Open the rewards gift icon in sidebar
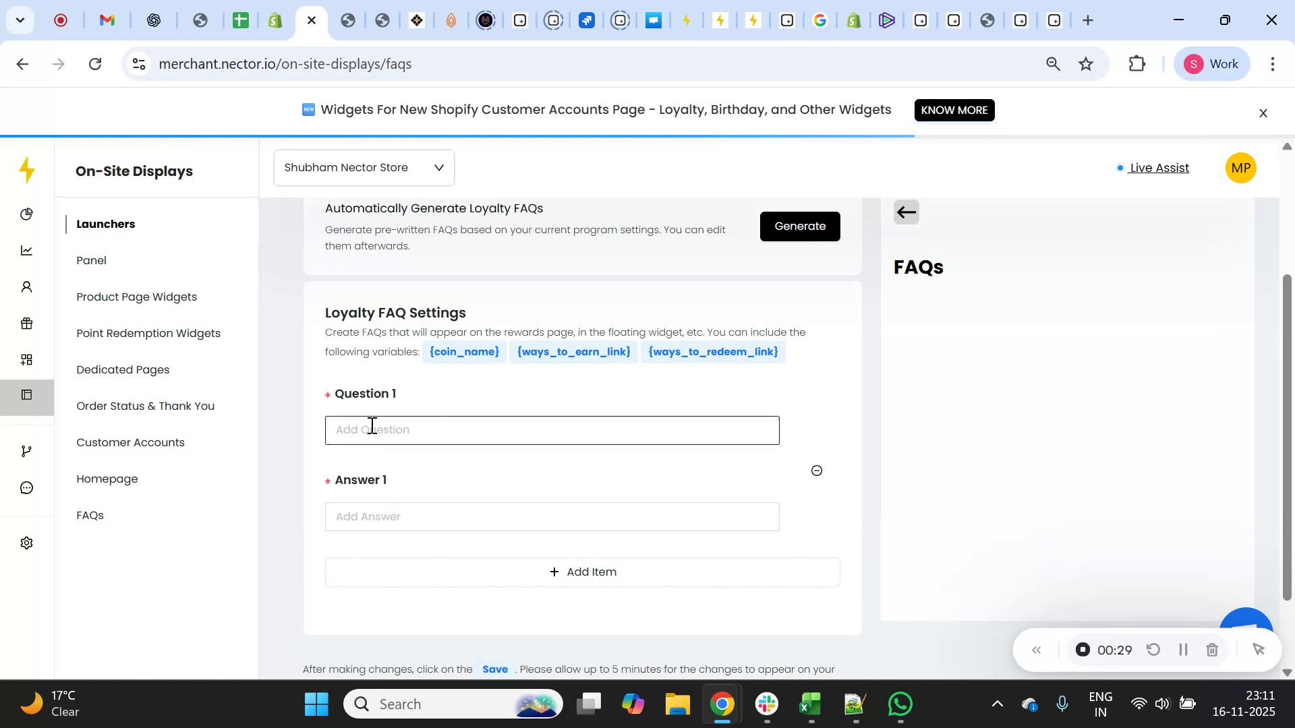Viewport: 1295px width, 728px height. pos(26,323)
